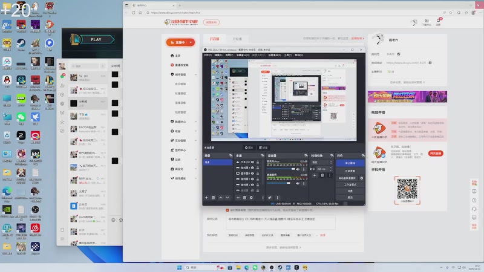
Task: Toggle the orange checkbox below the OBS window
Action: [x=227, y=210]
